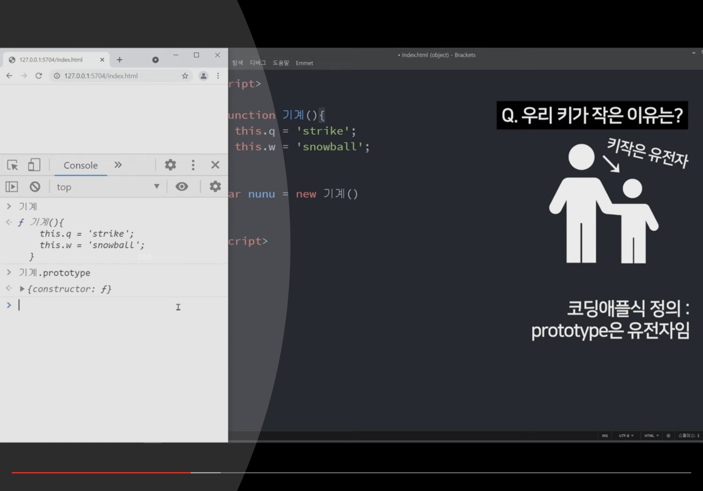Bookmark this page with star icon
This screenshot has height=491, width=703.
point(185,76)
